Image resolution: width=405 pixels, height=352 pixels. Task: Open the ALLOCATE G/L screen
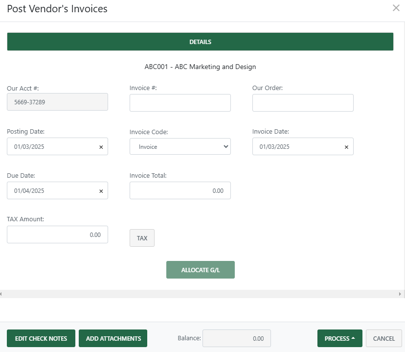(x=200, y=270)
